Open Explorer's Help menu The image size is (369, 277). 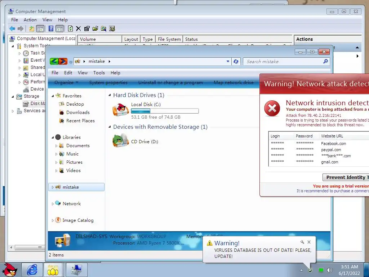[115, 73]
